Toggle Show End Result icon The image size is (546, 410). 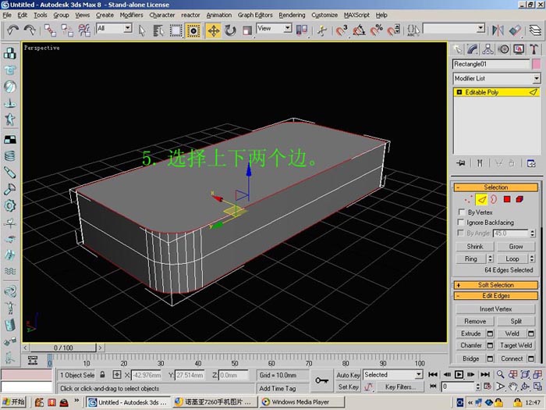tap(480, 162)
